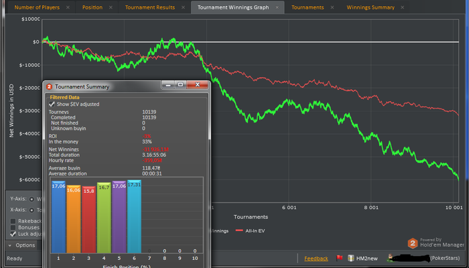Image resolution: width=469 pixels, height=268 pixels.
Task: Click the Total duration value 3.16:55:06
Action: click(x=154, y=155)
